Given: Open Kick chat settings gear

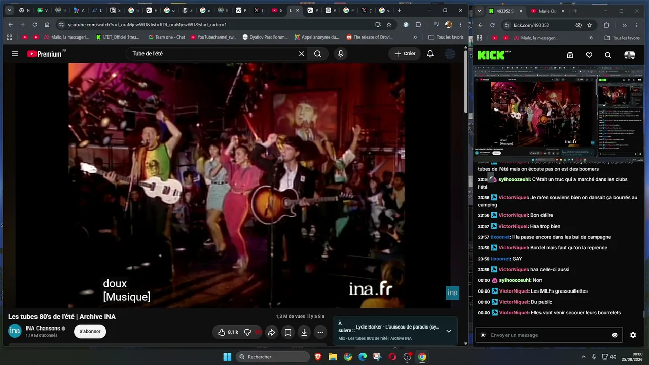Looking at the screenshot, I should (633, 335).
